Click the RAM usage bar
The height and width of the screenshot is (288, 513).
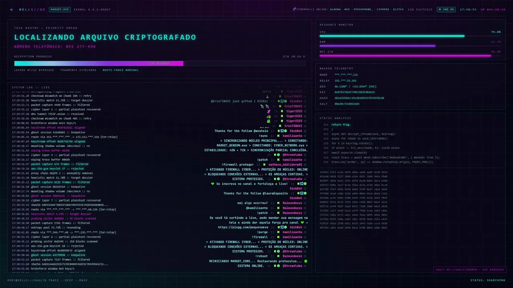pos(410,46)
